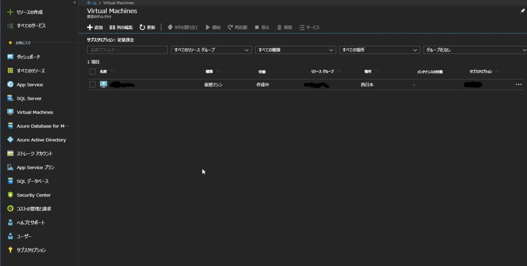
Task: Open App Service globe icon
Action: click(10, 85)
